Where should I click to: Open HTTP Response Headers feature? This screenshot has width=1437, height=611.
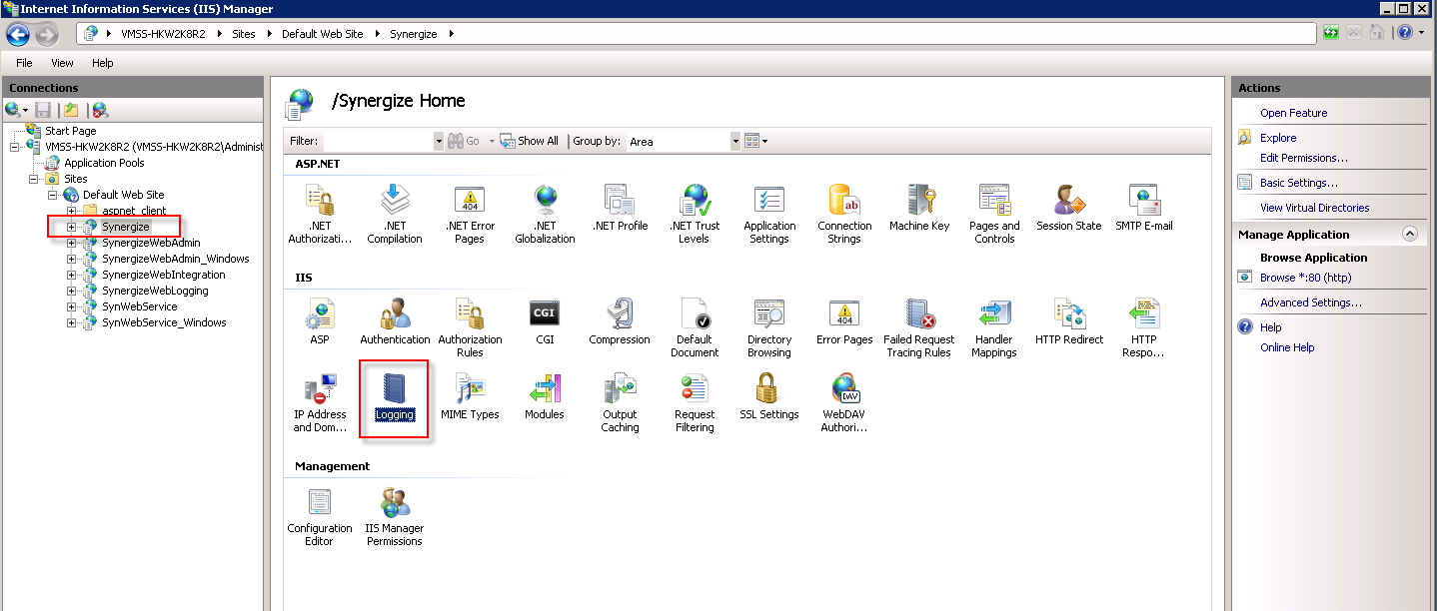click(1144, 326)
